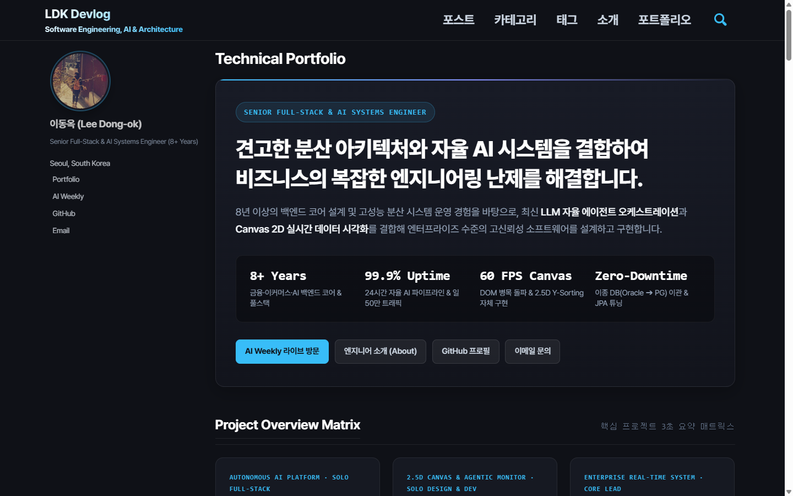Viewport: 793px width, 496px height.
Task: Click the name 이동옥 (Lee Dong-ok)
Action: tap(96, 125)
